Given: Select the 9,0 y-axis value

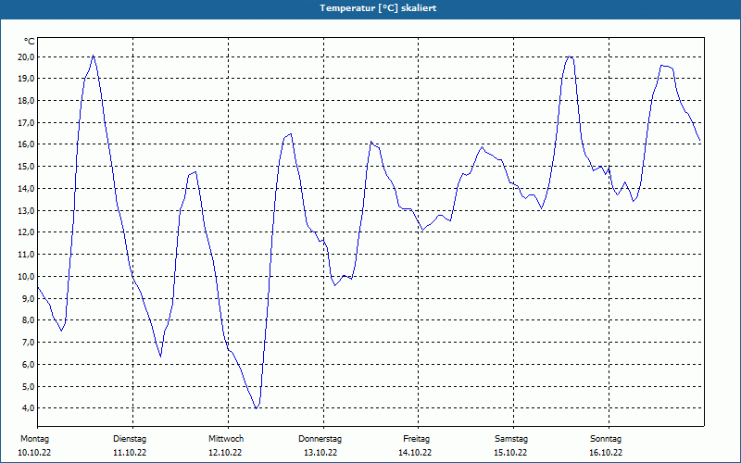Looking at the screenshot, I should tap(28, 298).
